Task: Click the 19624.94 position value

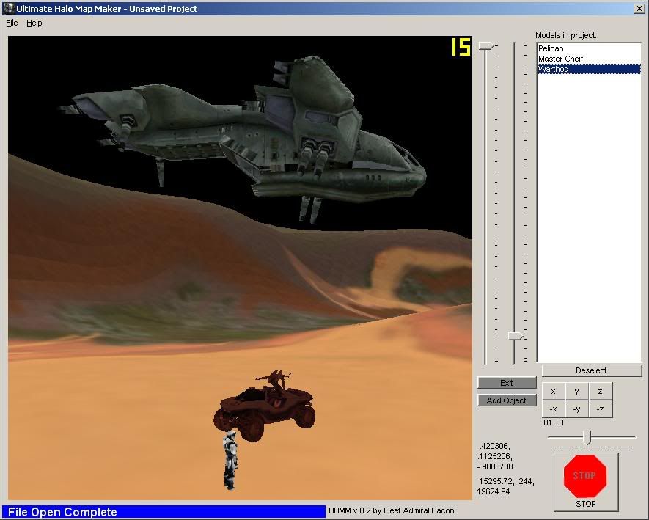Action: (x=494, y=492)
